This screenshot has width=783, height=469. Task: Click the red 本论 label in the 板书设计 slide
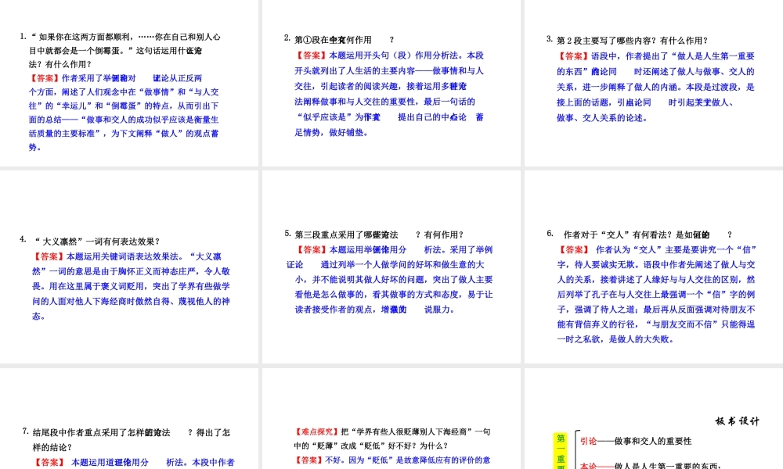click(x=589, y=466)
